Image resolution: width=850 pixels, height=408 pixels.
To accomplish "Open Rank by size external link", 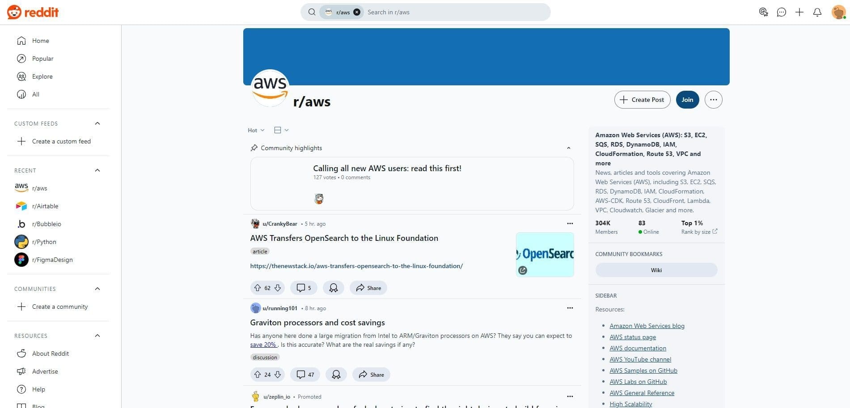I will pos(699,231).
